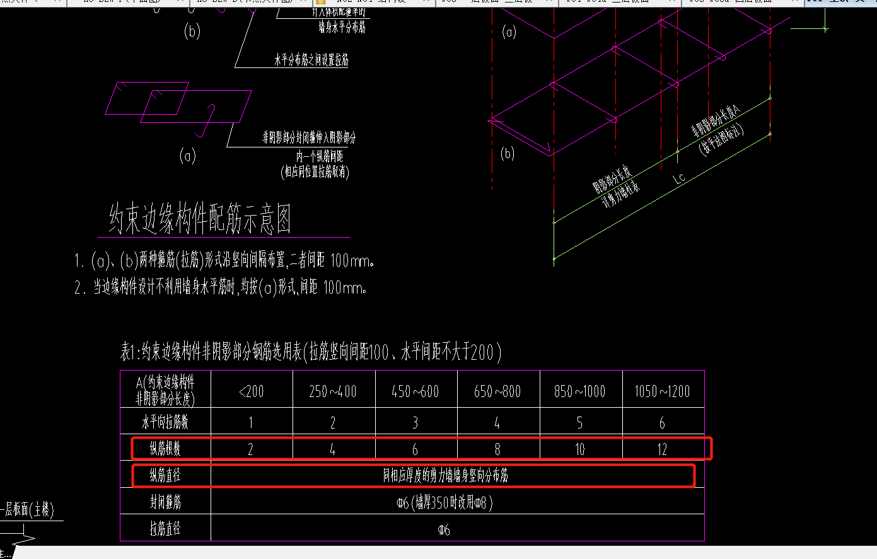This screenshot has height=559, width=877.
Task: Click annotation 墙身水平分布筋
Action: [x=342, y=27]
